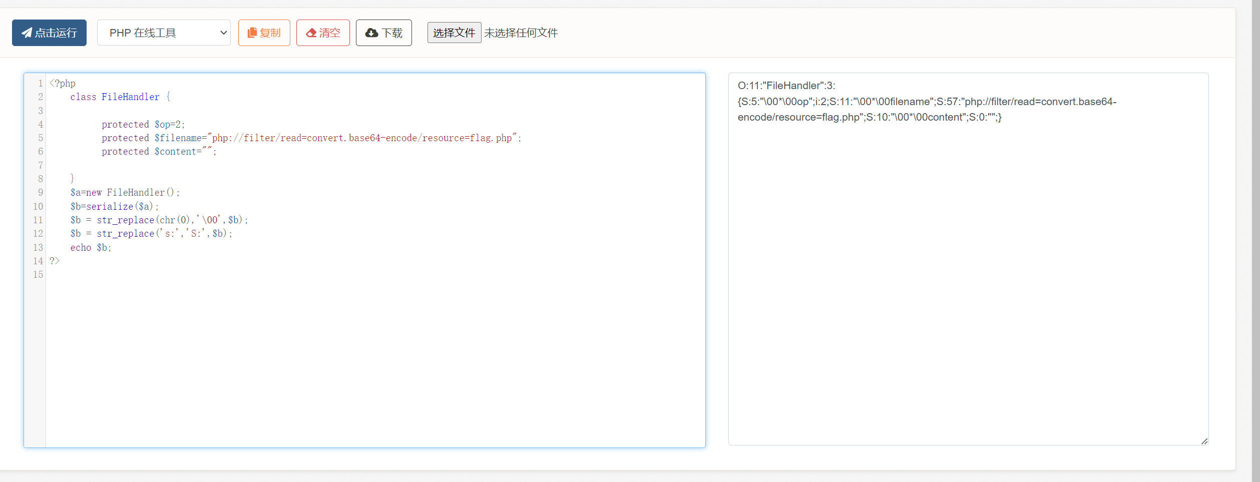Click code line 'protected $op=2;'
This screenshot has width=1260, height=482.
143,124
